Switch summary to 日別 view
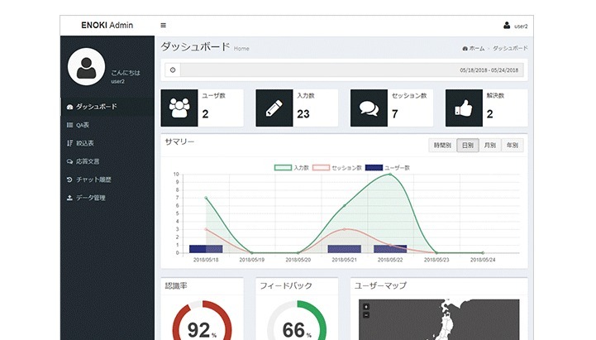This screenshot has width=596, height=340. pos(468,146)
